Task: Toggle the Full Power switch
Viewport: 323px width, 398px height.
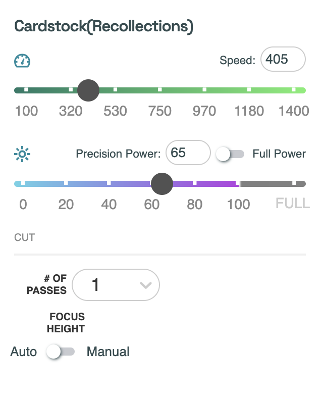Action: [x=230, y=154]
